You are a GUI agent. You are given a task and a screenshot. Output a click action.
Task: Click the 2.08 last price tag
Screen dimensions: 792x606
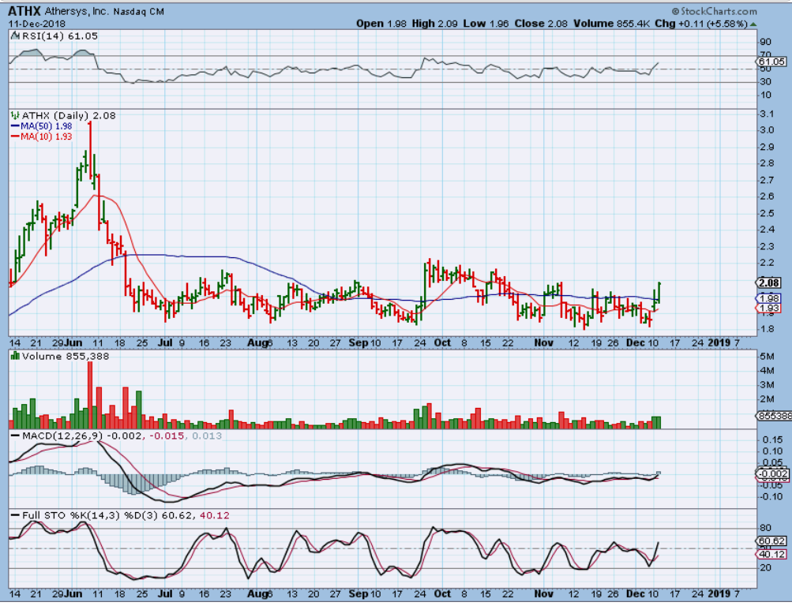(770, 282)
